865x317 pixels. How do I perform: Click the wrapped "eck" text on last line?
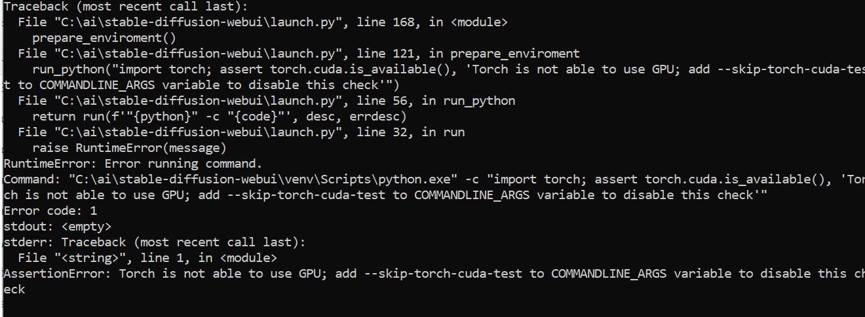click(x=14, y=289)
